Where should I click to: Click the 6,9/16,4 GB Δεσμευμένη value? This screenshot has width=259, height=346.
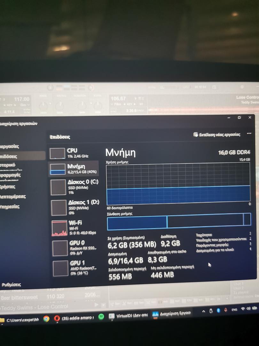click(x=126, y=261)
